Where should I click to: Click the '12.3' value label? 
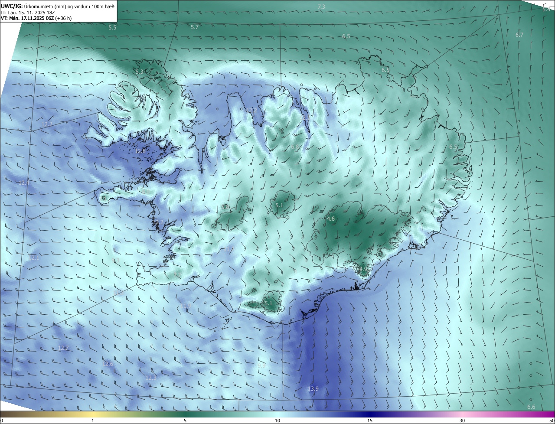150,378
